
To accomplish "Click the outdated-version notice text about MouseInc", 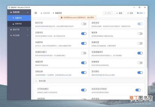I will 79,18.
